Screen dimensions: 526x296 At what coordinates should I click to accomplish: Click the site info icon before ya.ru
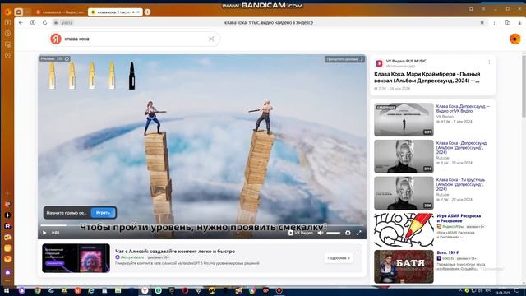(56, 22)
